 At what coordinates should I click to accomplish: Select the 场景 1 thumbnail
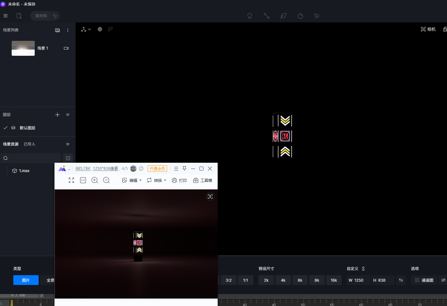(23, 48)
